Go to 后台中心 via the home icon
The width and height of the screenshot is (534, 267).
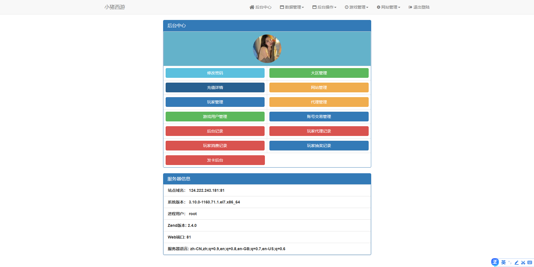point(260,7)
